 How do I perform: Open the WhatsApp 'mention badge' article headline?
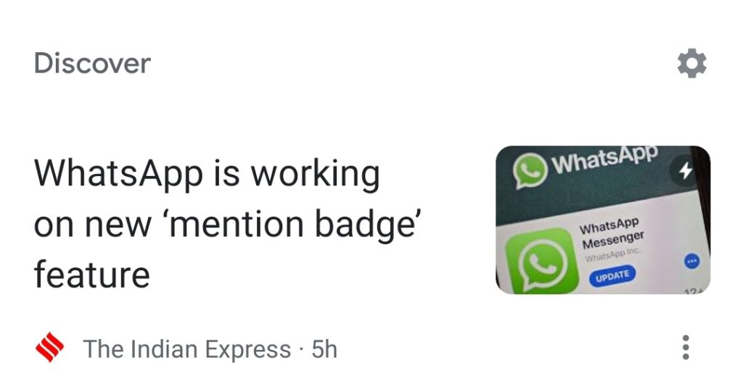coord(227,223)
